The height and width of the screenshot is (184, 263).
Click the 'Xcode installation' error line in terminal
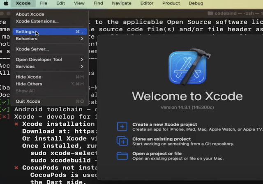tap(58, 124)
